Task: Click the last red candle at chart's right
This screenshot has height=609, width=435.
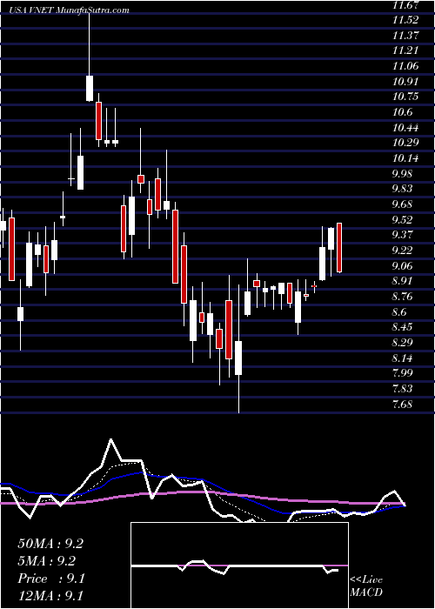Action: pos(339,247)
